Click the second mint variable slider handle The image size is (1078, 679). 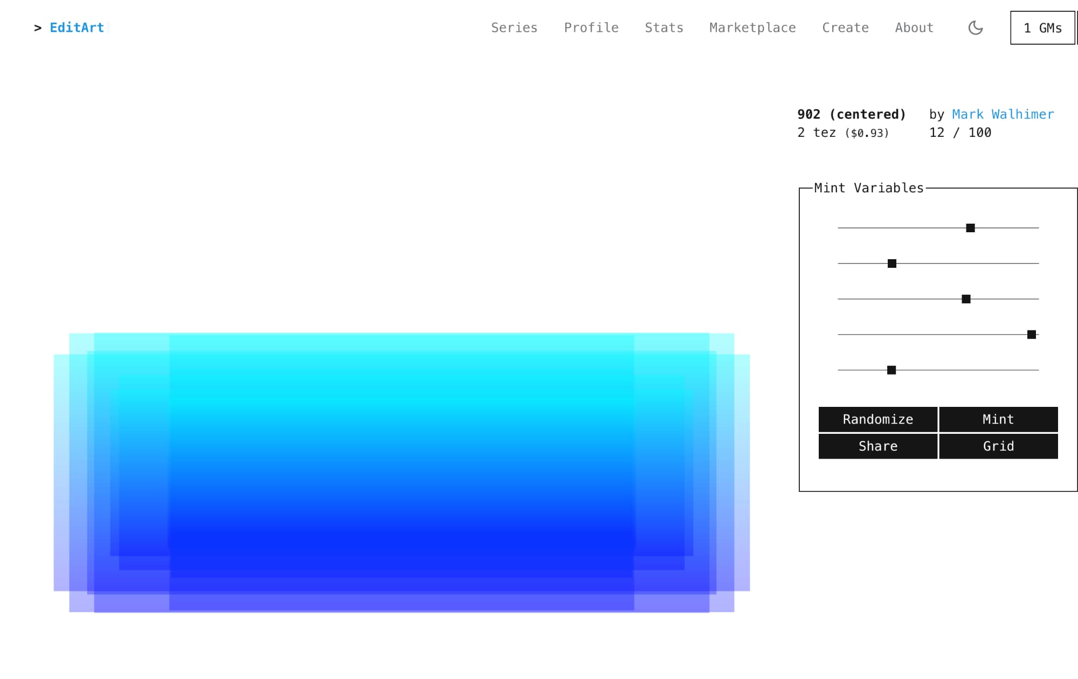[892, 264]
